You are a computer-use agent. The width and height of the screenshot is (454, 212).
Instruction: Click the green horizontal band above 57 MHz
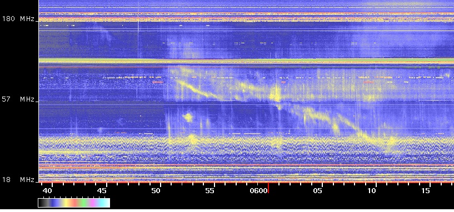[x=246, y=60]
